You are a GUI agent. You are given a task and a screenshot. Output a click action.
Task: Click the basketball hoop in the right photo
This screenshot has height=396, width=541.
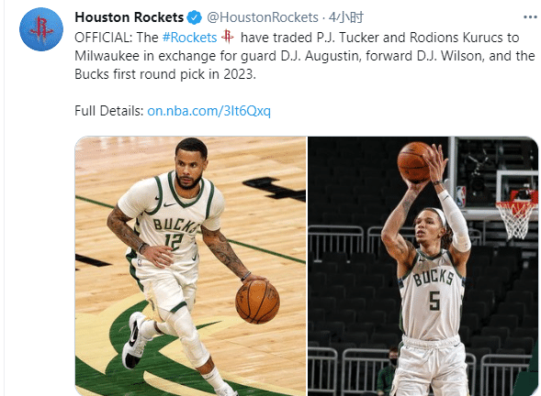(x=517, y=215)
